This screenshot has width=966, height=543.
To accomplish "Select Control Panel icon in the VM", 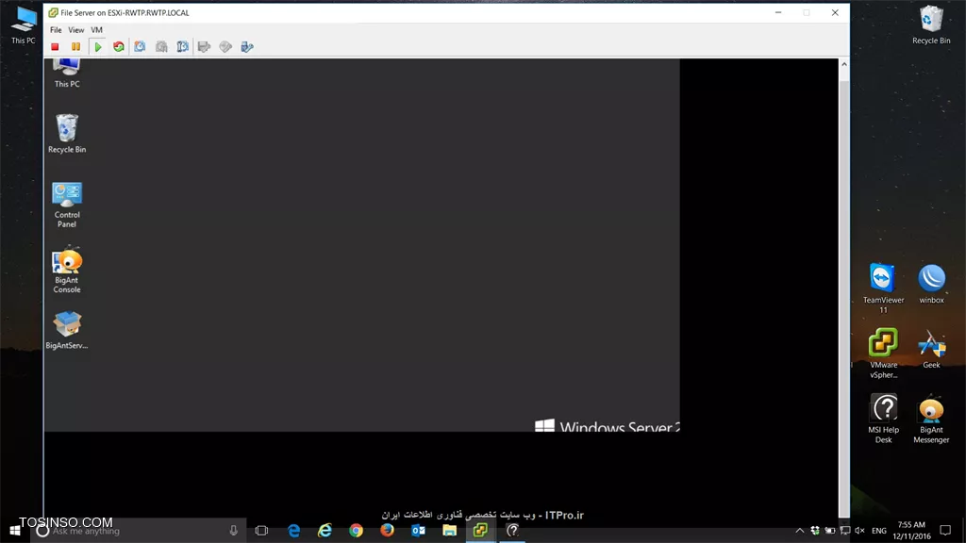I will [x=67, y=205].
